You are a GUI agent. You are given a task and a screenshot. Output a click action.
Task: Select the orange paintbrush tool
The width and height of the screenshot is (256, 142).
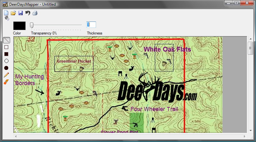6,82
